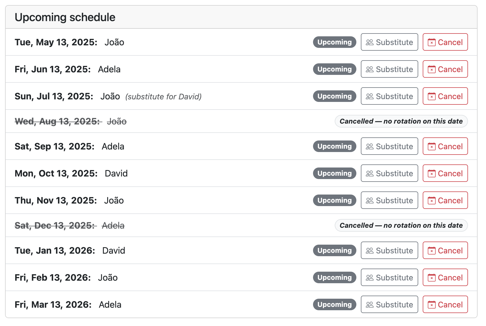Image resolution: width=486 pixels, height=326 pixels.
Task: Click the Upcoming badge for Mar 13, 2026
Action: [x=335, y=305]
